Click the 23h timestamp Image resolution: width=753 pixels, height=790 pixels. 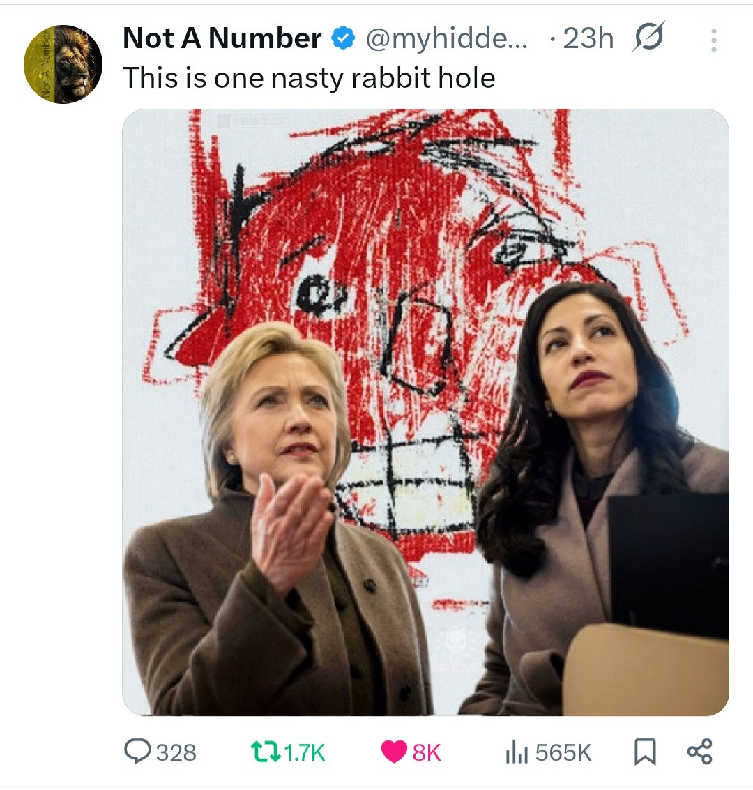point(588,39)
